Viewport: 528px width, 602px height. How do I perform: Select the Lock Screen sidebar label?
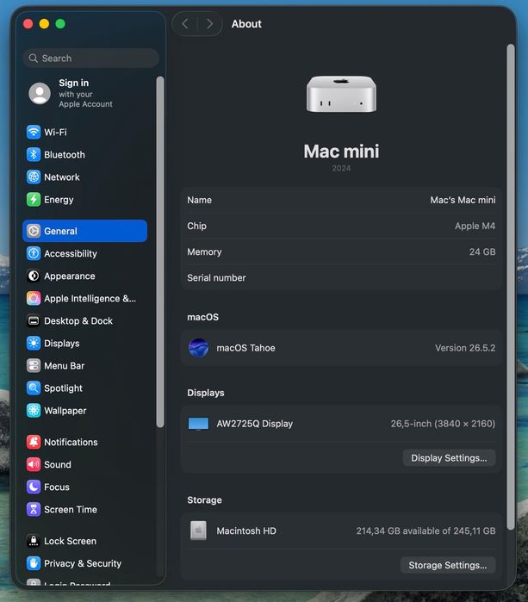71,541
